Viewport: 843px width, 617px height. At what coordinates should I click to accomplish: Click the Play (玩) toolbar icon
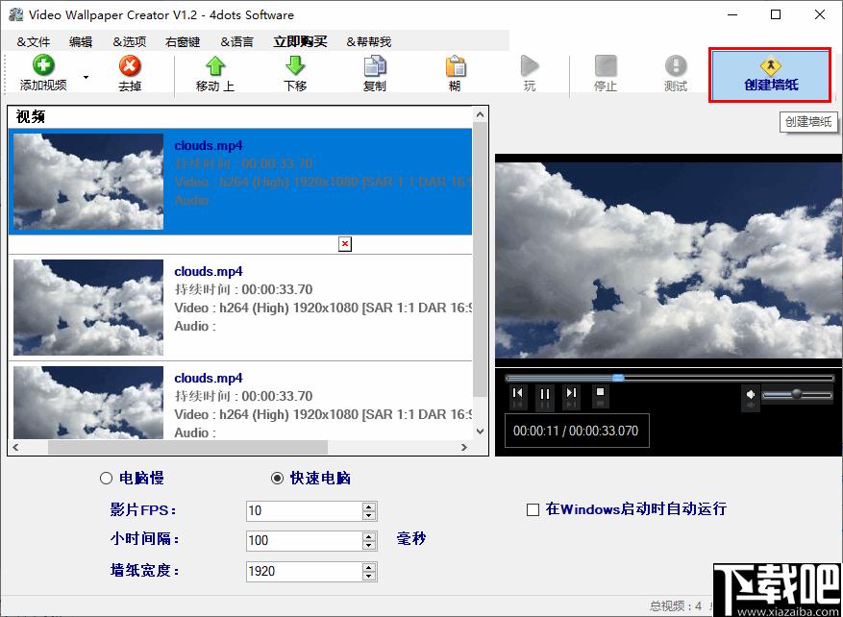(x=530, y=66)
